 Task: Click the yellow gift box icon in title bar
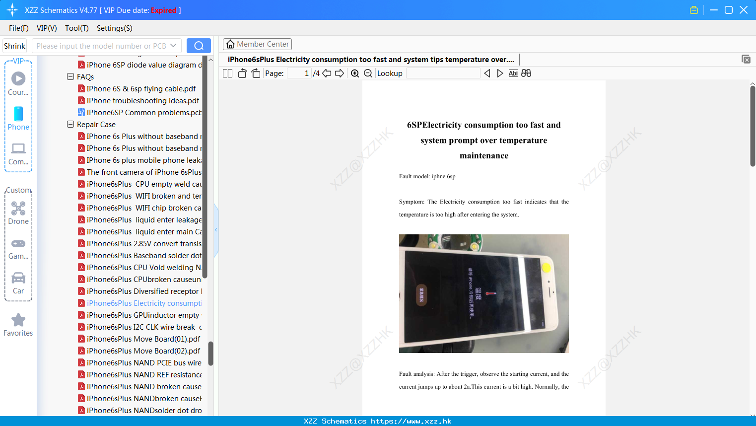point(694,10)
